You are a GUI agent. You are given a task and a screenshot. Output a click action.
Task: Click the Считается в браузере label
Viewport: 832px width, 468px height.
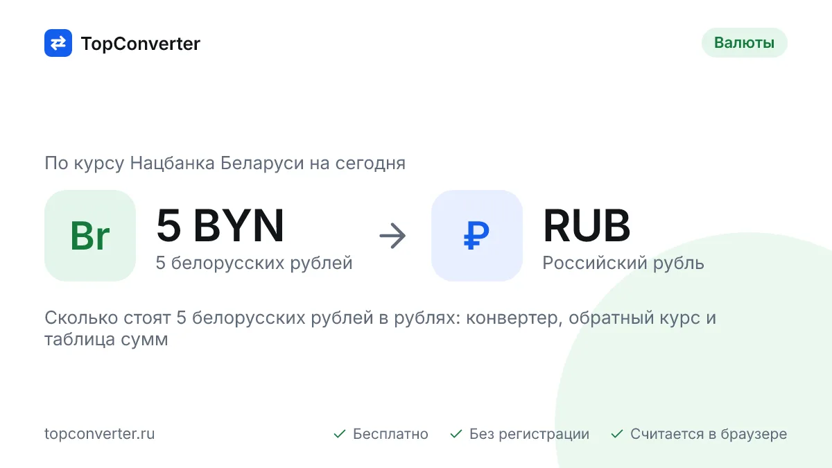709,434
